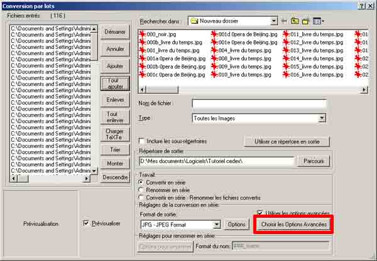Toggle Inclure les sous-répertoires checkbox

(x=142, y=141)
